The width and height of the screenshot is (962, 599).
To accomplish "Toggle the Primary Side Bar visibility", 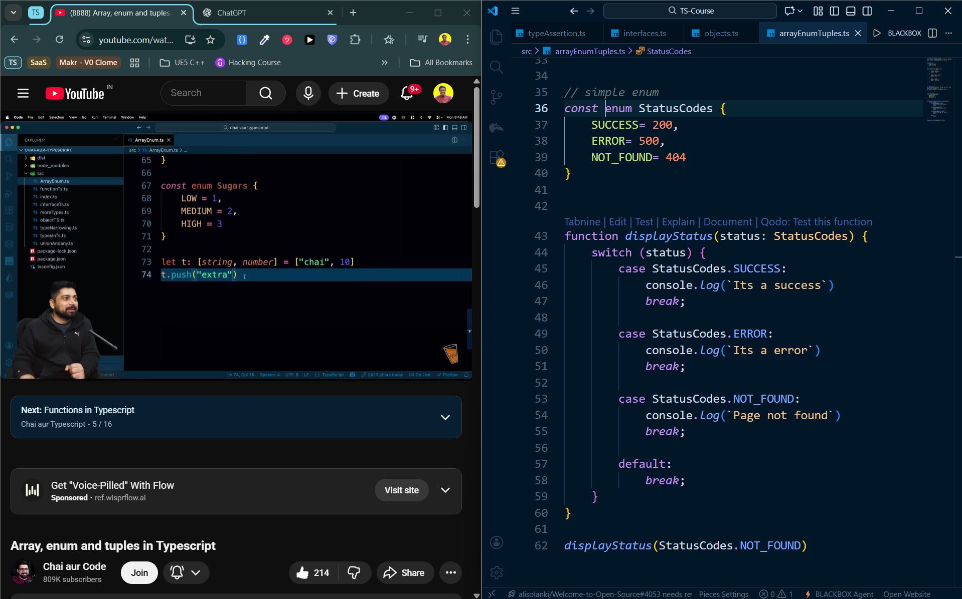I will pyautogui.click(x=834, y=11).
